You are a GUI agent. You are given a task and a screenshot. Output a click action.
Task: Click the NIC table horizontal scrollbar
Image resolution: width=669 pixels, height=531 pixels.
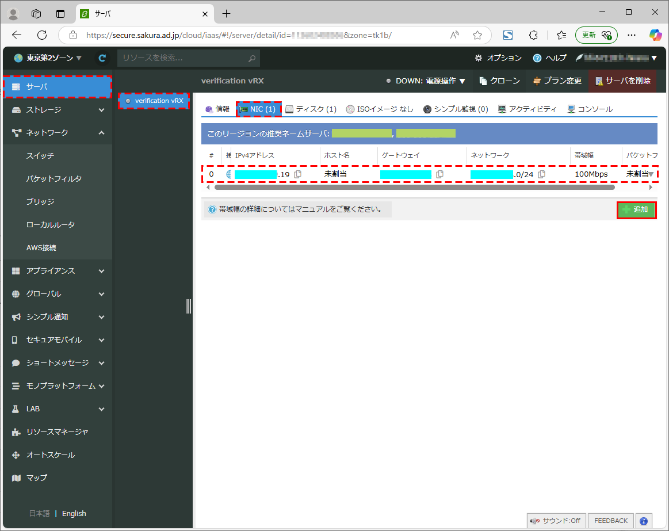pos(414,188)
